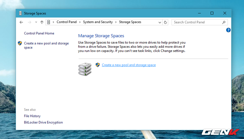Refresh the Storage Spaces page
Screen dimensions: 244x139
(165, 22)
